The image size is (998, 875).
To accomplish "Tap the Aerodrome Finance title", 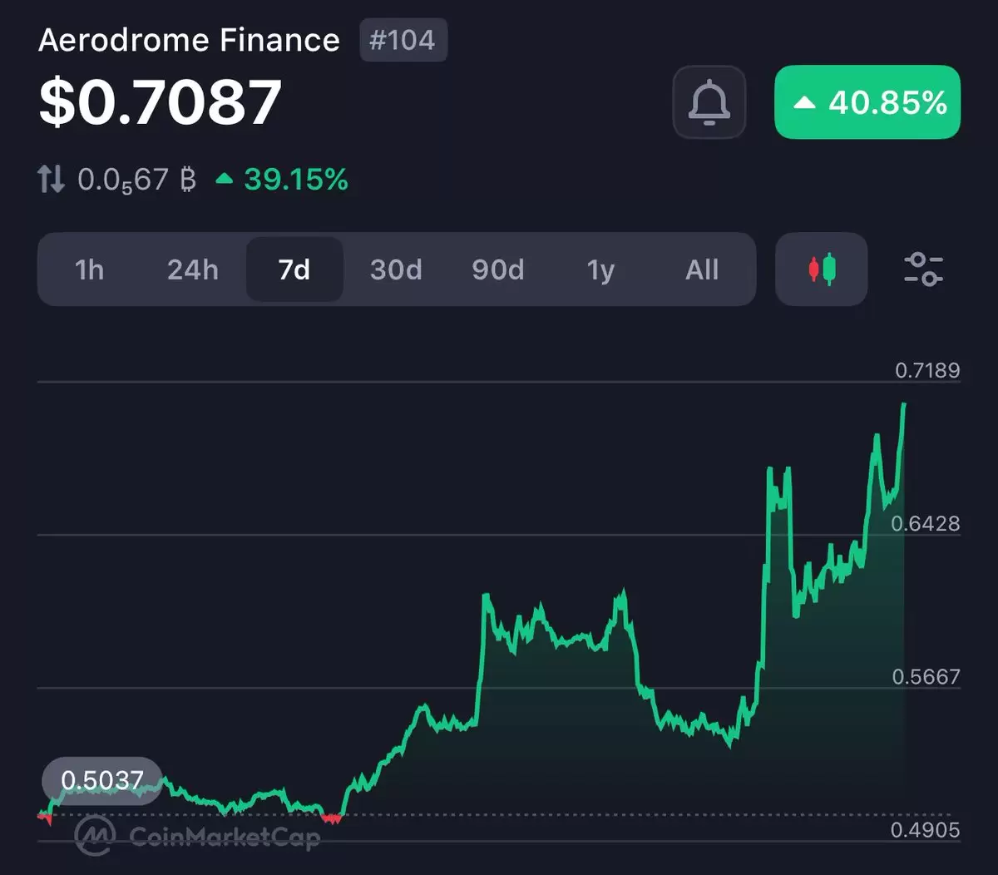I will tap(190, 40).
